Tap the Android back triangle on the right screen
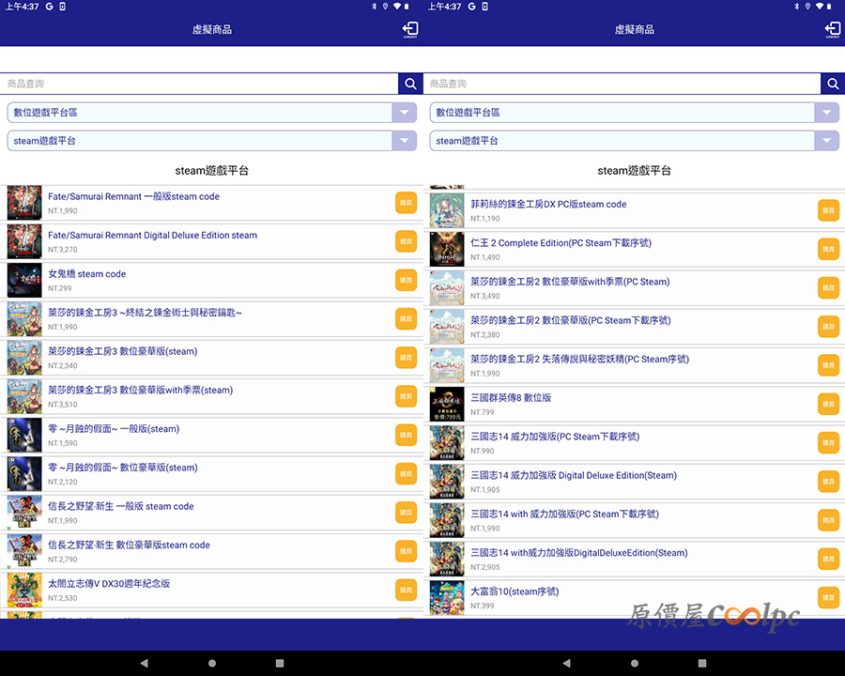 tap(566, 663)
